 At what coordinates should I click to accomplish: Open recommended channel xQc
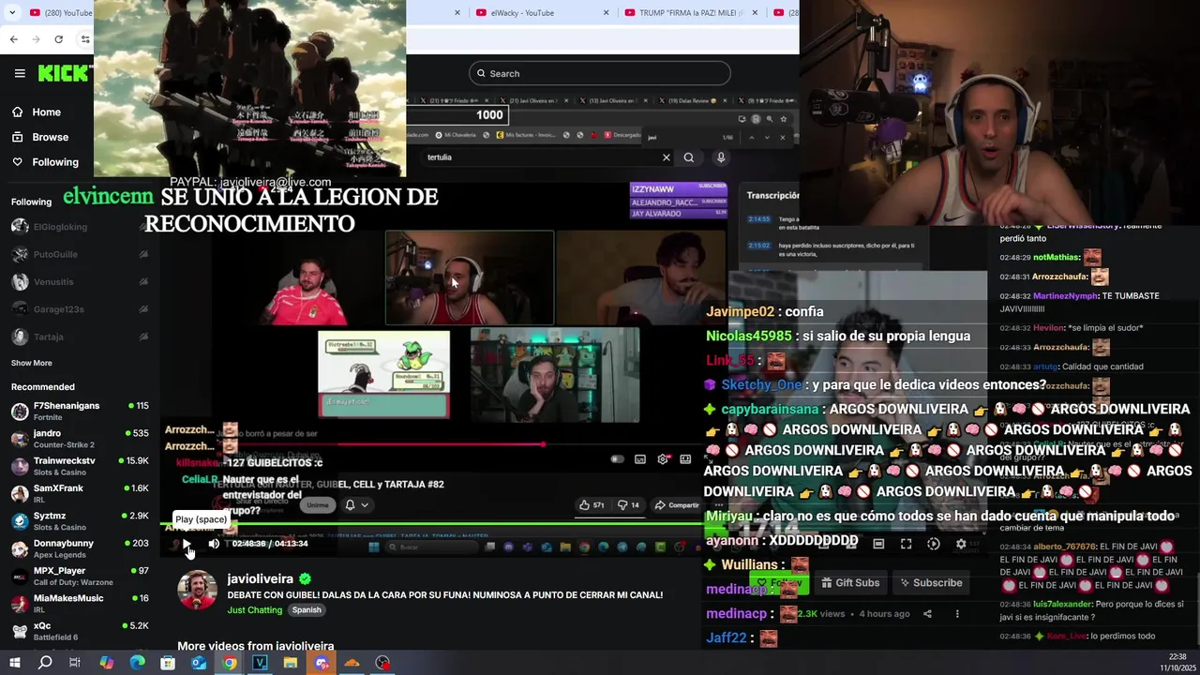[x=80, y=631]
